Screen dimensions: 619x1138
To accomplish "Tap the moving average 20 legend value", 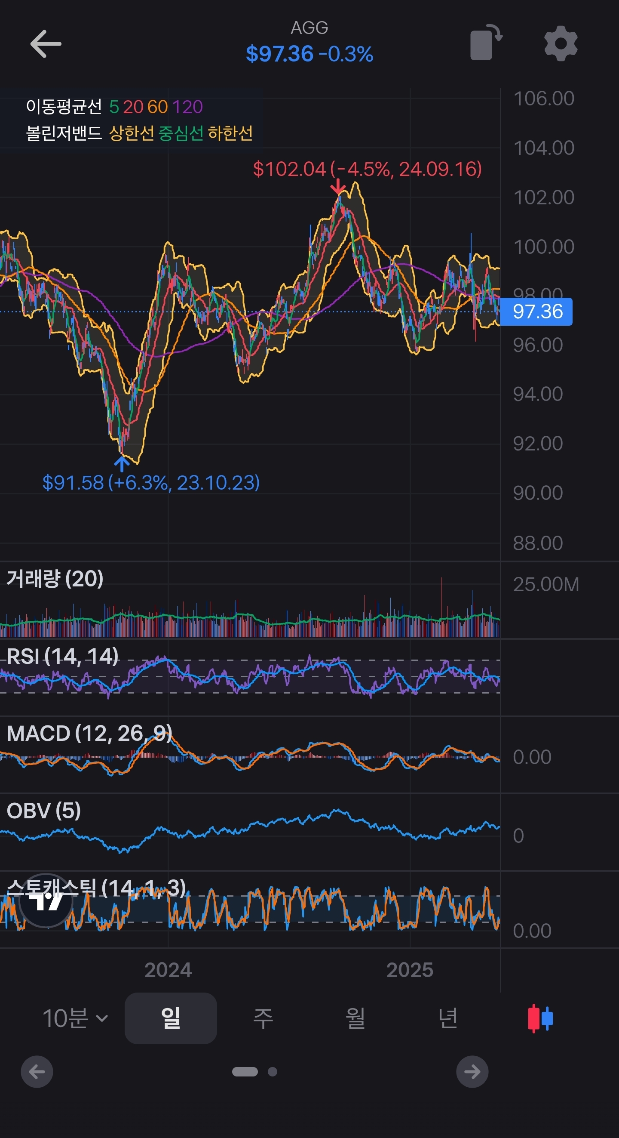I will 133,107.
